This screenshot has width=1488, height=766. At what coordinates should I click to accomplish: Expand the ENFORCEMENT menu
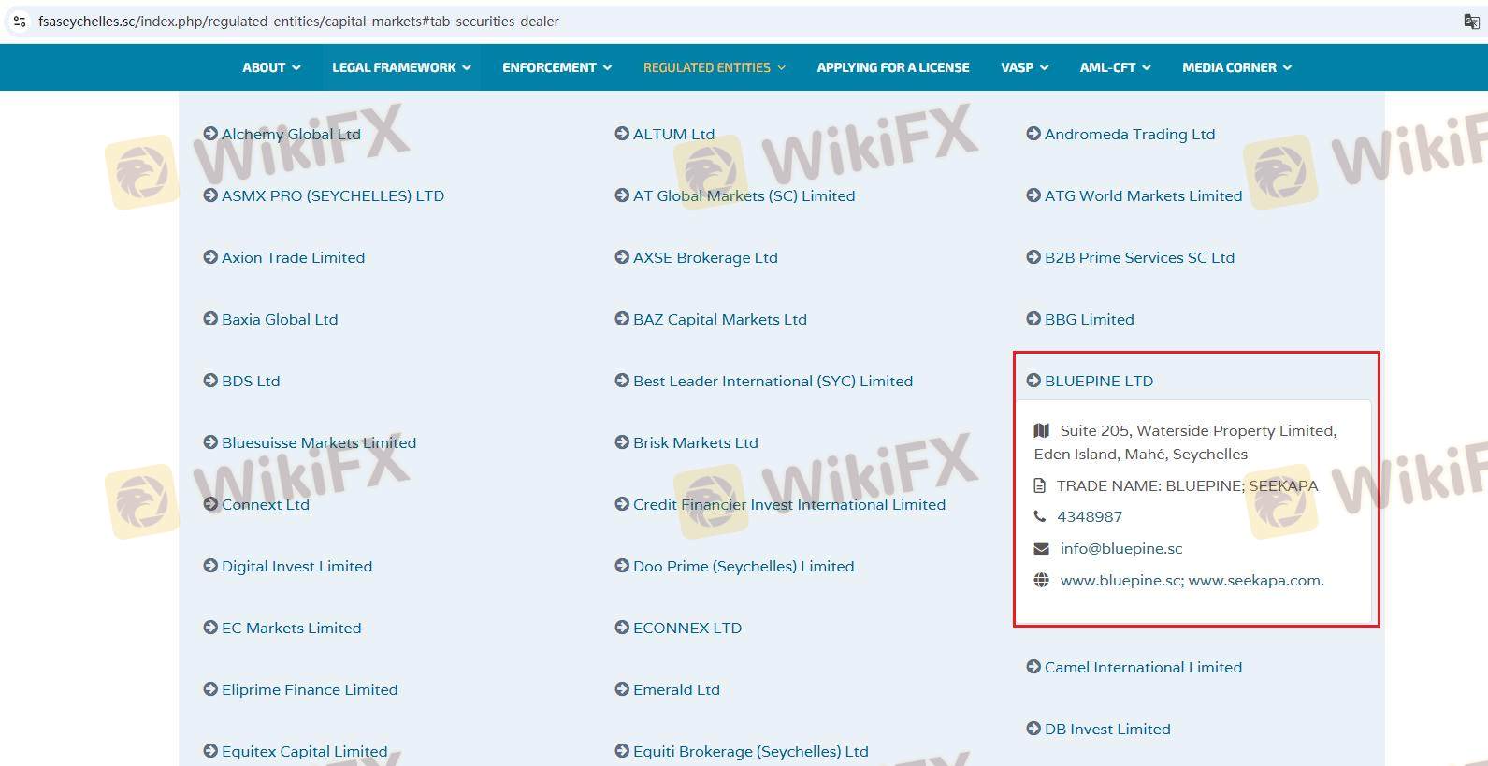point(556,67)
